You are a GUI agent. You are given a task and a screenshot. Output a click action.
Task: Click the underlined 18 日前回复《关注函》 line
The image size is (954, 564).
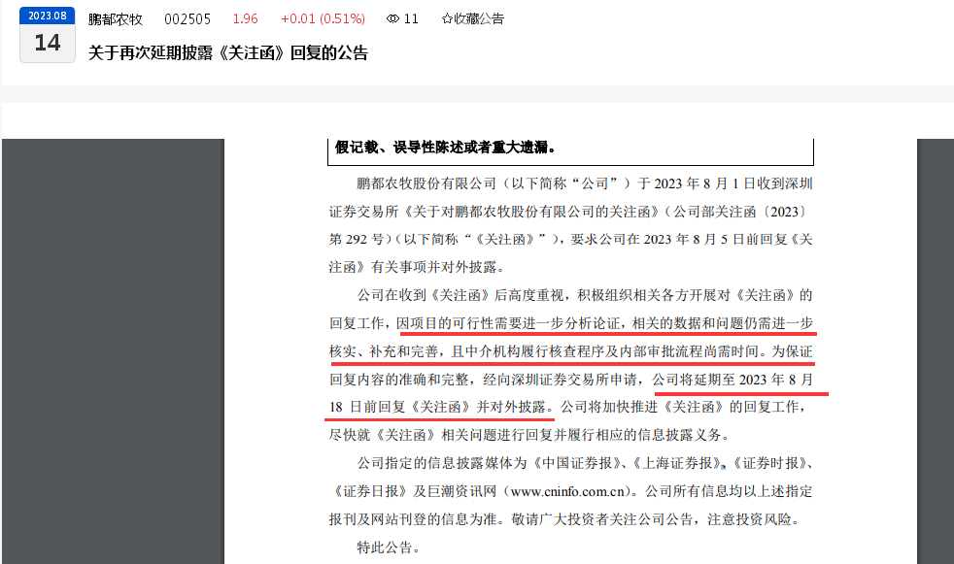pyautogui.click(x=441, y=407)
